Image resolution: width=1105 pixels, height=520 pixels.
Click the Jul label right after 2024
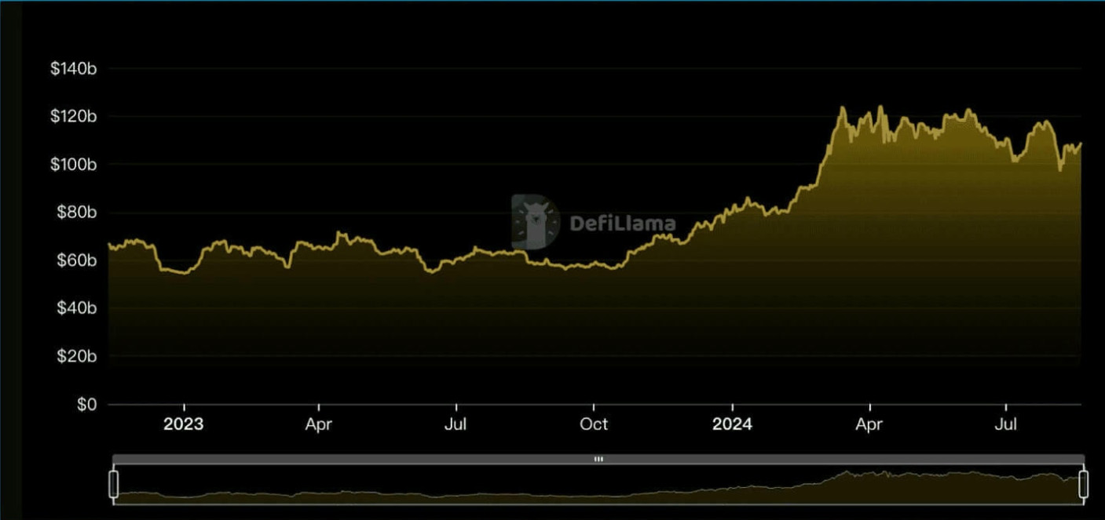tap(1006, 424)
